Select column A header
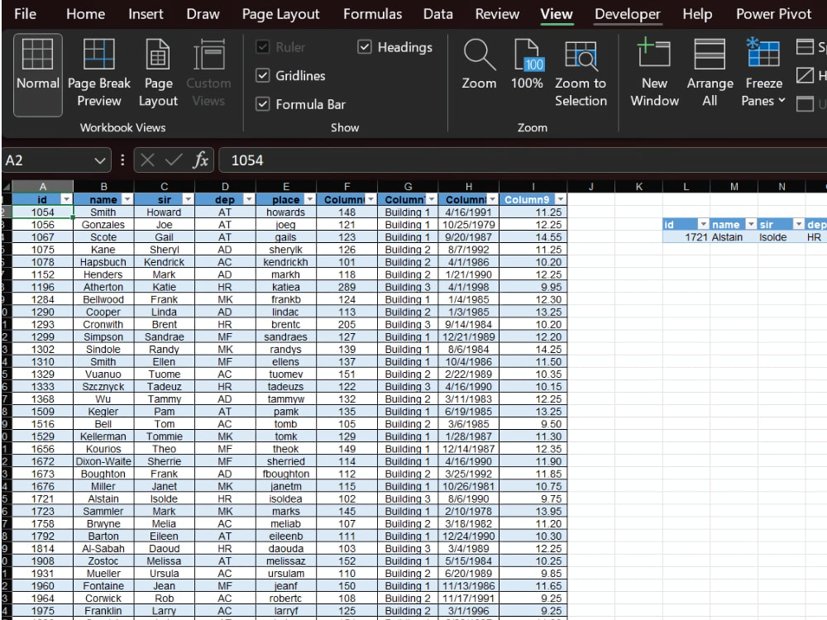 click(x=43, y=187)
